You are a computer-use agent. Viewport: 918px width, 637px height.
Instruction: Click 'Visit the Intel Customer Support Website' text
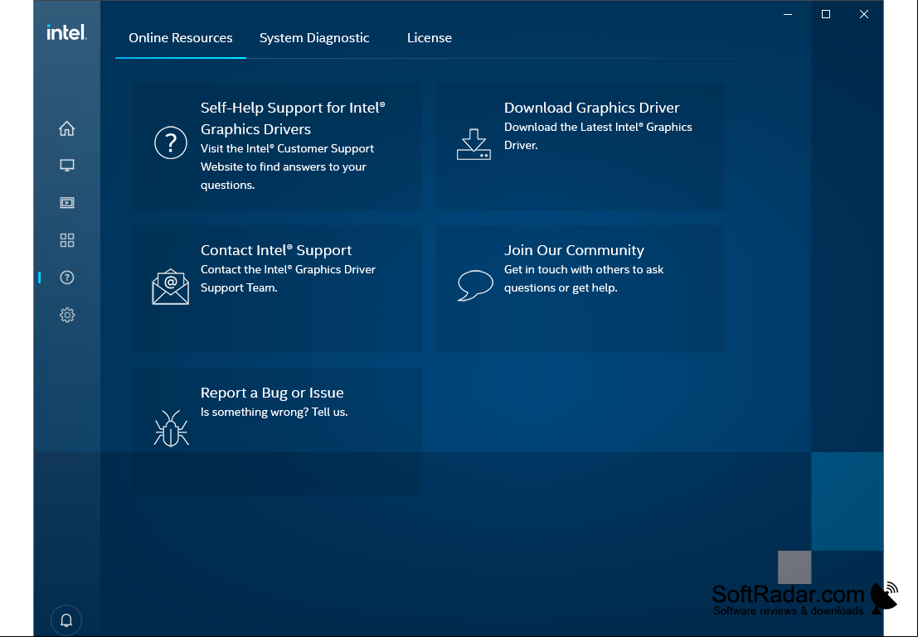point(287,166)
